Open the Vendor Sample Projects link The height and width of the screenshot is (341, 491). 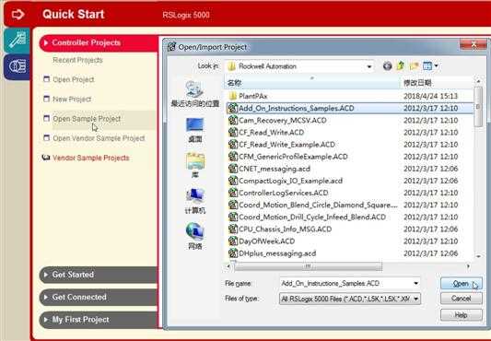91,158
